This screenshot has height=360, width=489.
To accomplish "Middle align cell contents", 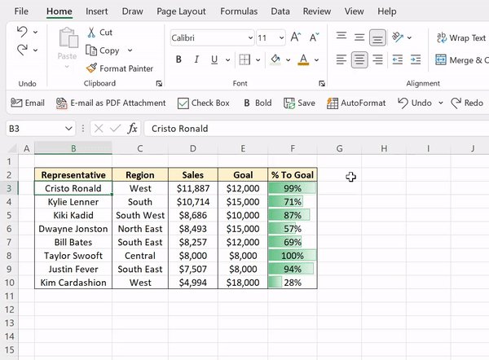I will pyautogui.click(x=359, y=37).
